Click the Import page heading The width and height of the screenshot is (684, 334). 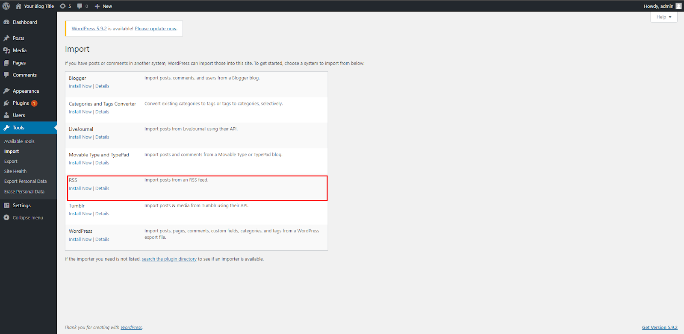[77, 49]
